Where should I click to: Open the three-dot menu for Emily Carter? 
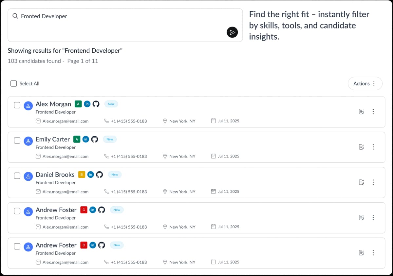pyautogui.click(x=373, y=147)
